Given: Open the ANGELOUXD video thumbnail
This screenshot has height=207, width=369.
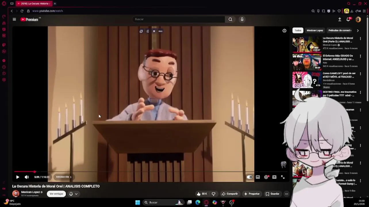Looking at the screenshot, I should (307, 62).
